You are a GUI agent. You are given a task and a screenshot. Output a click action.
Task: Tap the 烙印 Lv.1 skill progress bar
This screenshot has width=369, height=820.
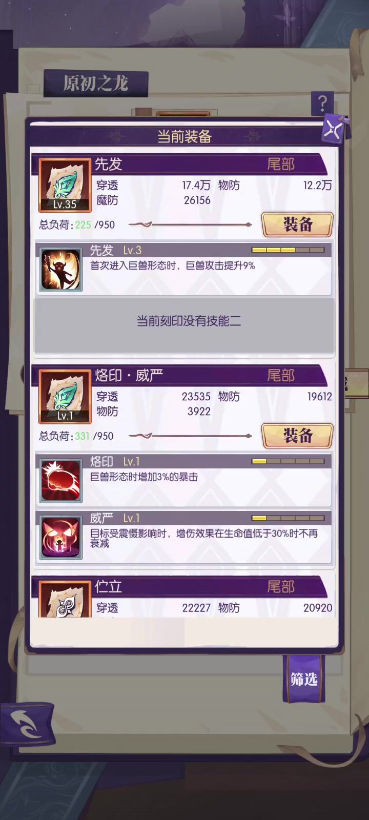pos(288,461)
